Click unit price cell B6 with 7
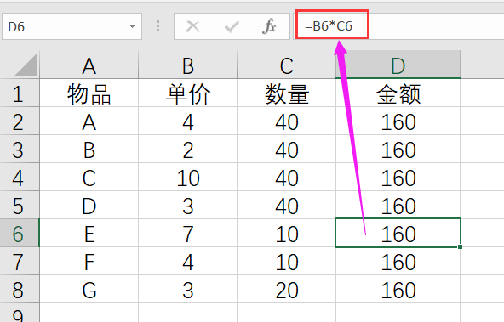504x322 pixels. pos(187,233)
